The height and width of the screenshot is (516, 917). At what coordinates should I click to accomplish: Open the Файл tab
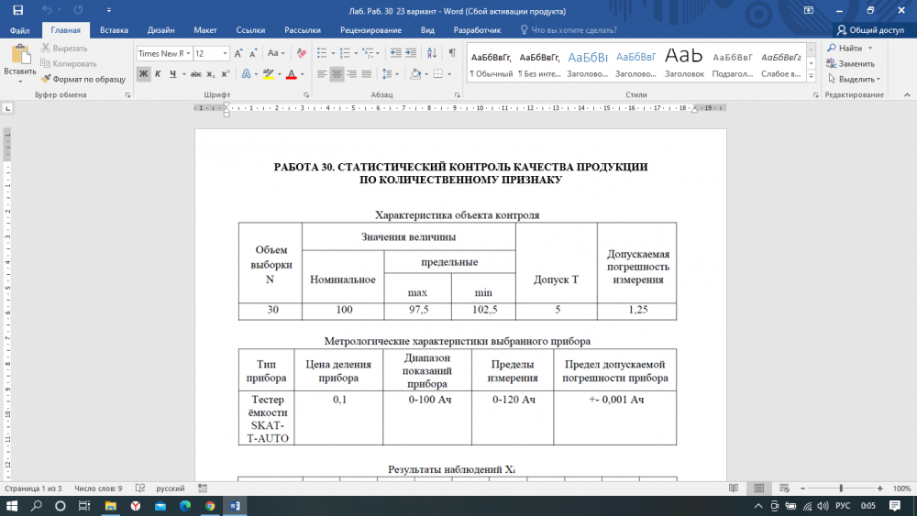coord(20,30)
